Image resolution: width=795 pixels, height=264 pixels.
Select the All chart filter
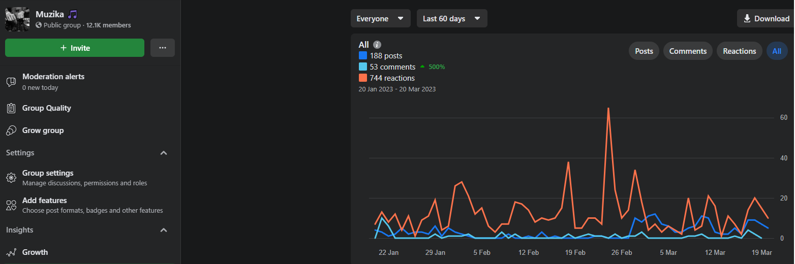tap(777, 51)
